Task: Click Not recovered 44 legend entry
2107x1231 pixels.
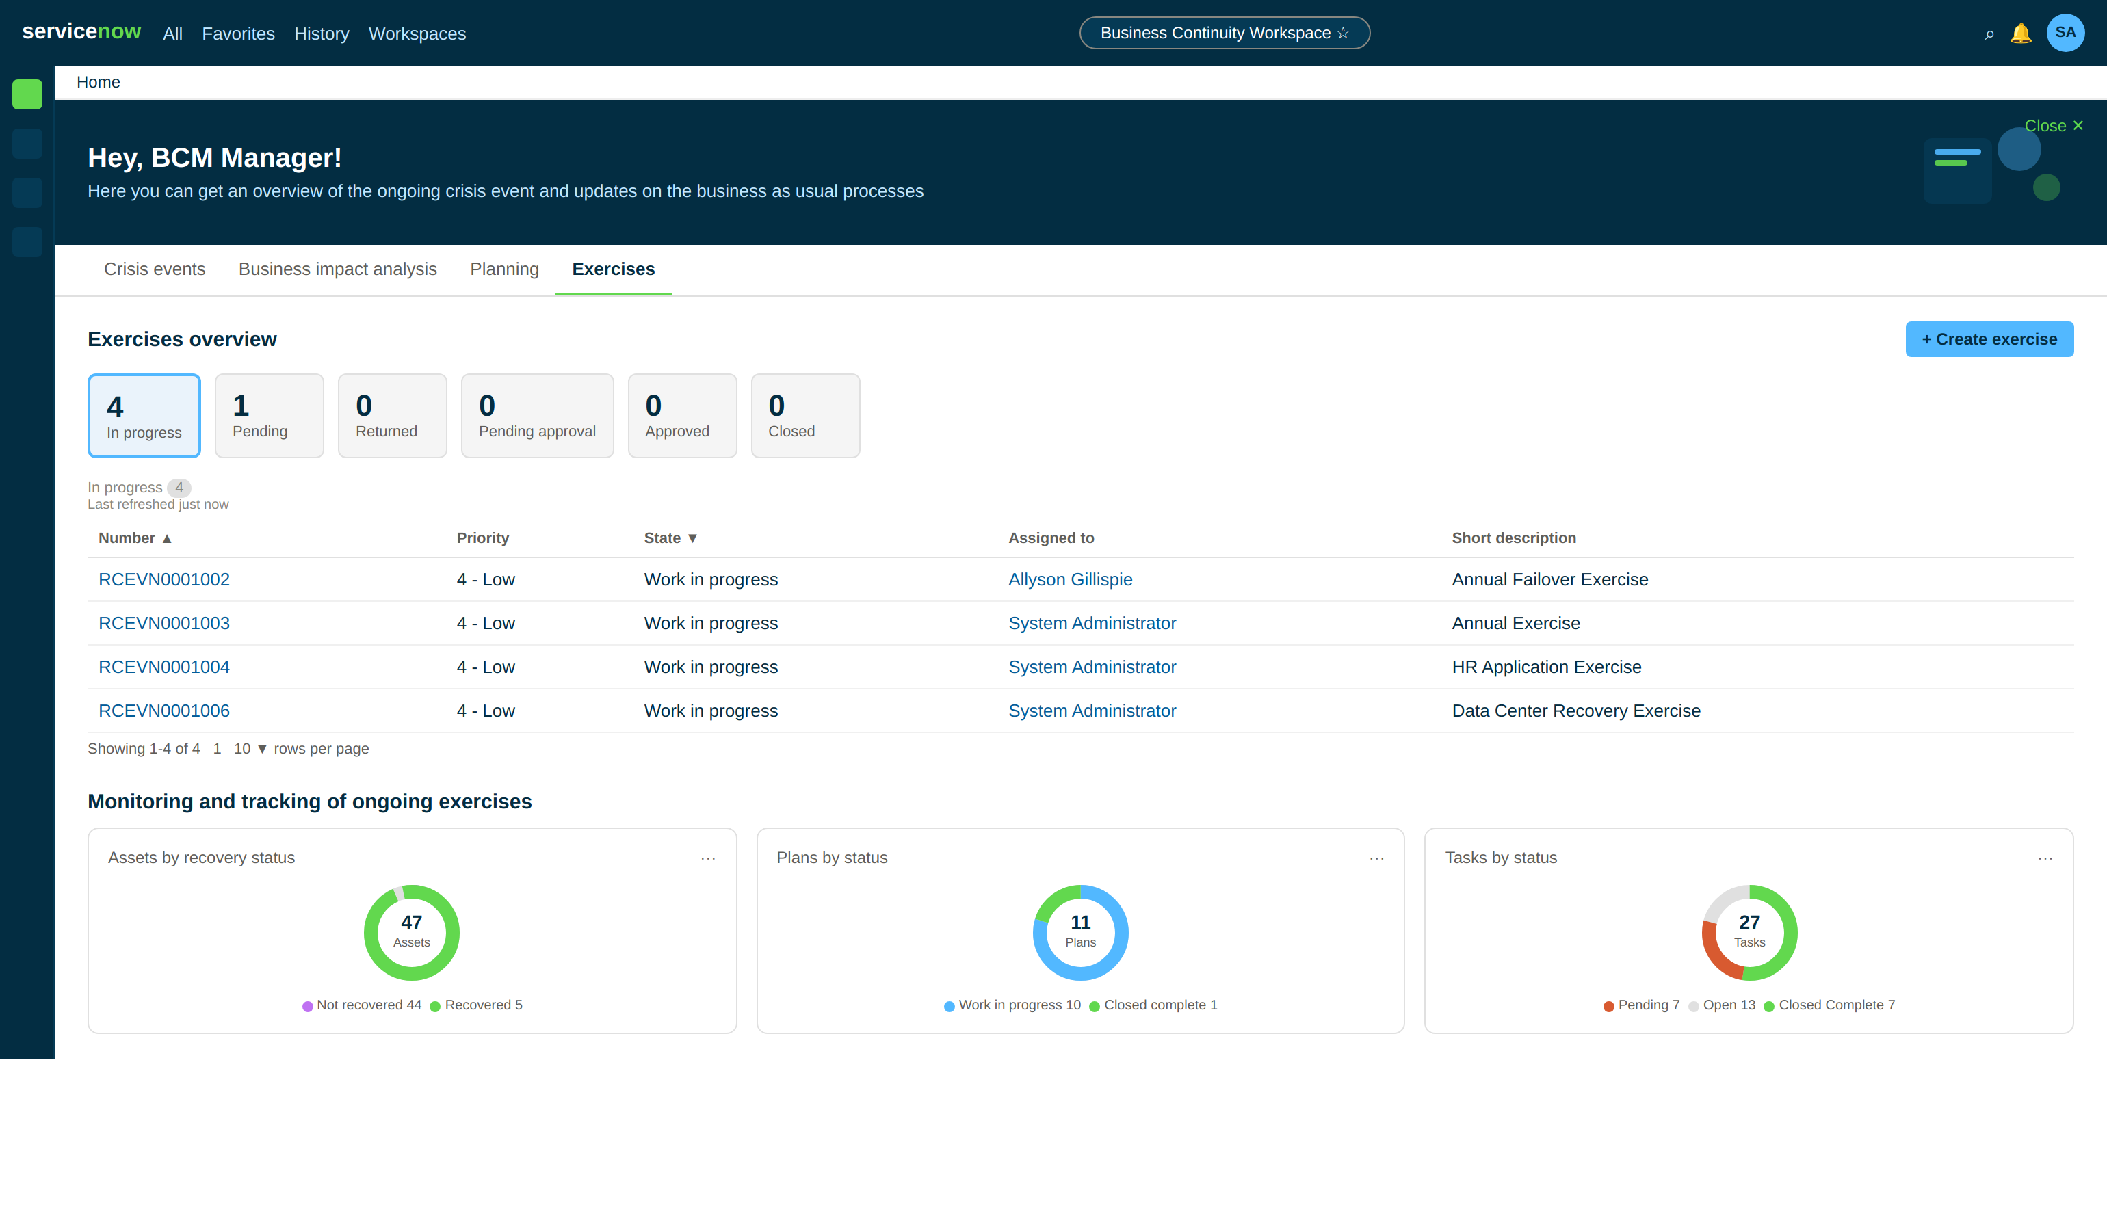Action: coord(362,1005)
